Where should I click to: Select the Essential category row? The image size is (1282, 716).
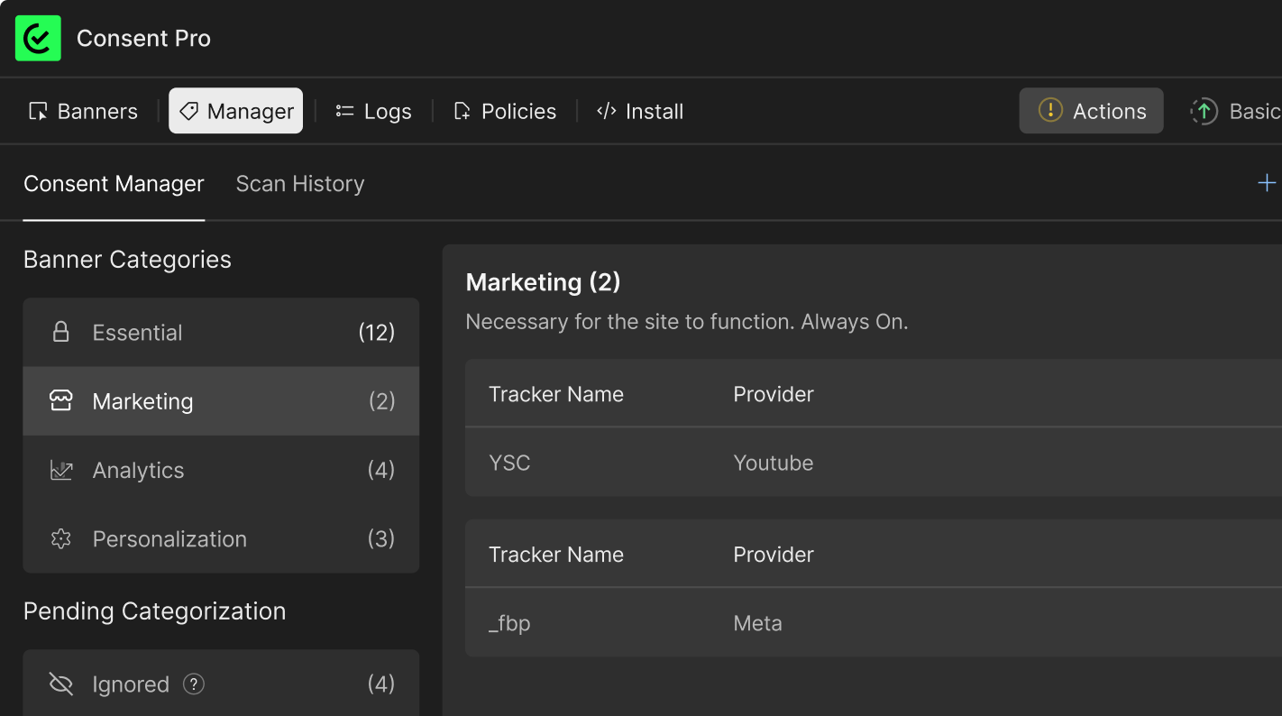point(221,332)
